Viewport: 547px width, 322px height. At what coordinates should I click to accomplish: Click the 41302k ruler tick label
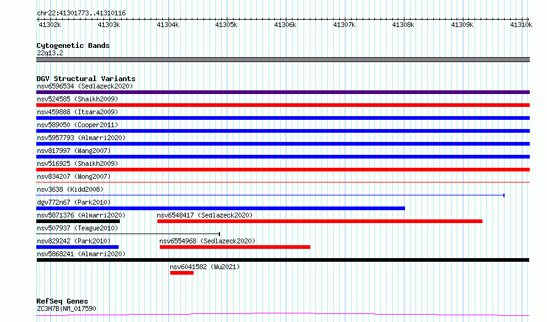click(x=50, y=25)
